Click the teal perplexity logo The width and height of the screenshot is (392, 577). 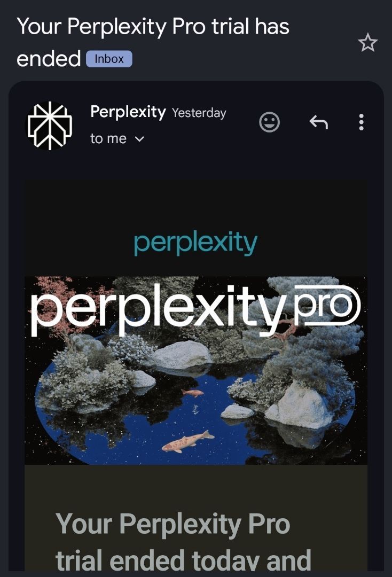195,243
